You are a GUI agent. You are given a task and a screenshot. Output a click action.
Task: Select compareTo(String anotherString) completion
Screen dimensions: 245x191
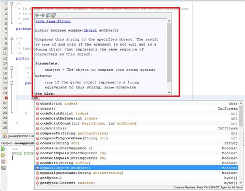click(136, 133)
